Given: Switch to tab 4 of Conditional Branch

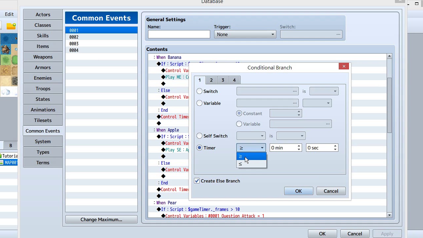Looking at the screenshot, I should (234, 80).
